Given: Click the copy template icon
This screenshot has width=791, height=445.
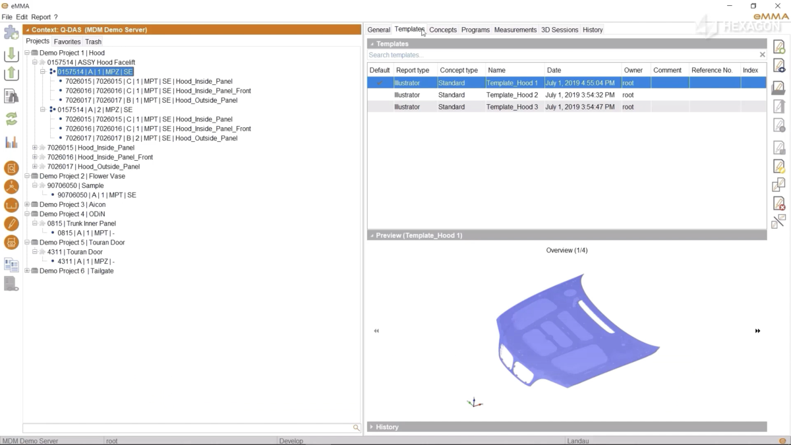Looking at the screenshot, I should pos(778,185).
